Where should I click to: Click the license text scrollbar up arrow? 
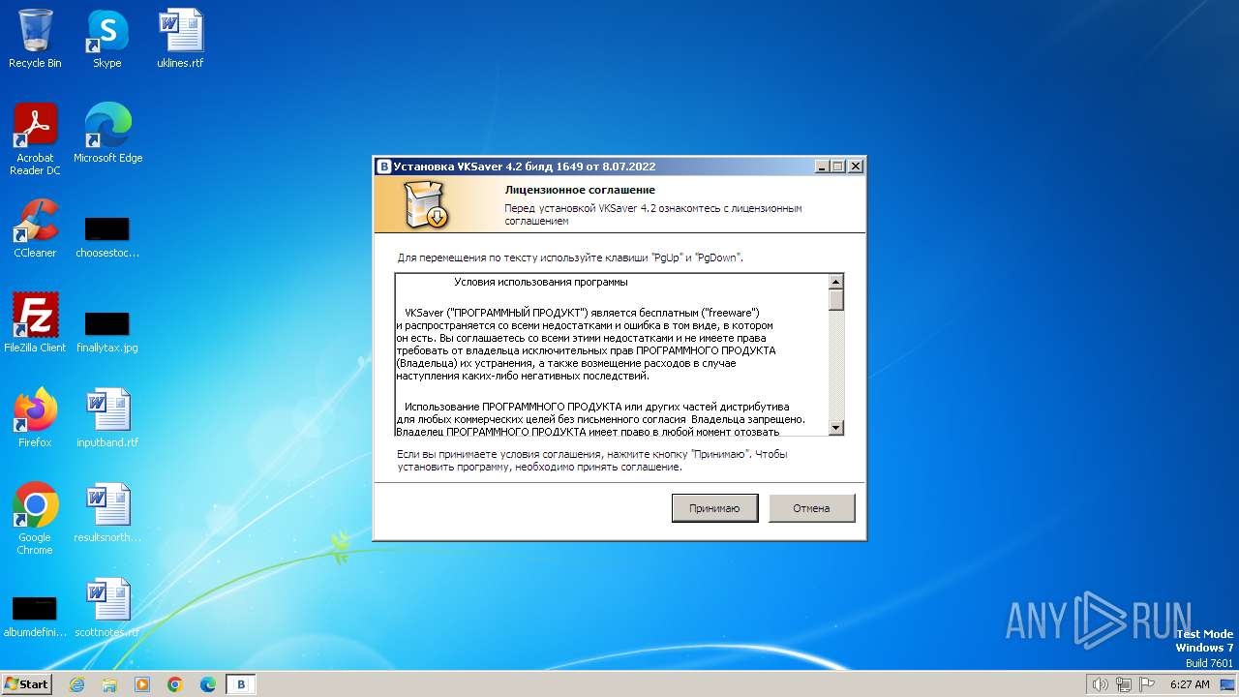[x=836, y=282]
